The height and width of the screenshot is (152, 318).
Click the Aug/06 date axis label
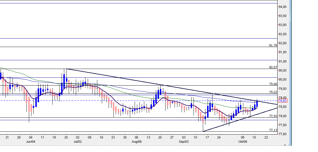coord(136,142)
